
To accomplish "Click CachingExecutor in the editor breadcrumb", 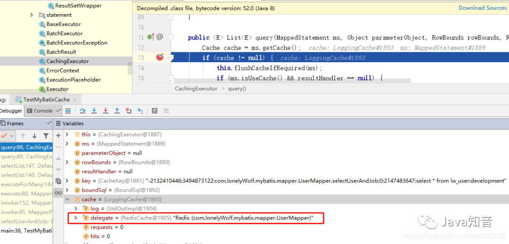I will click(196, 89).
